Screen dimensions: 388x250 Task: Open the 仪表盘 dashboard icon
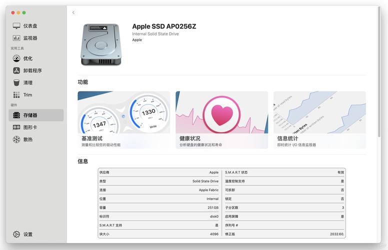point(16,25)
